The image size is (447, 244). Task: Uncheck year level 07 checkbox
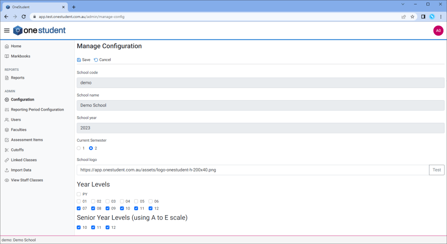[x=79, y=209]
